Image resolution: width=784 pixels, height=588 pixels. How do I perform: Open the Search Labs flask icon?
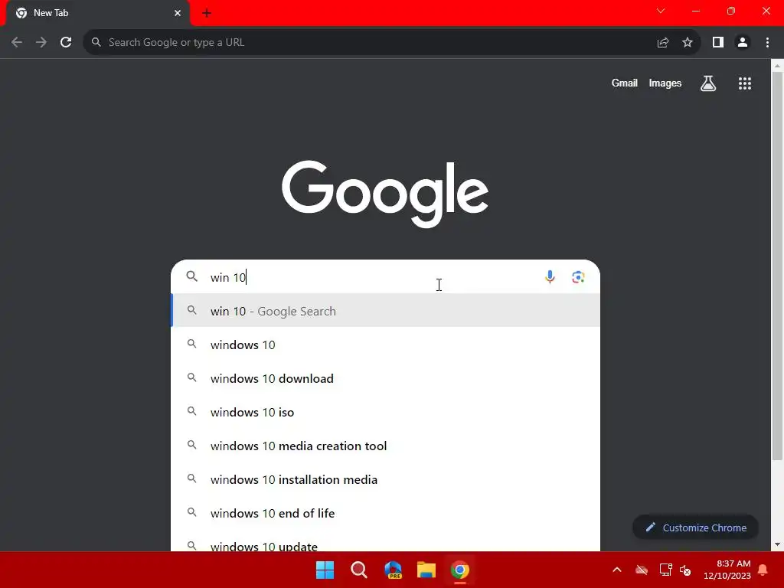tap(708, 83)
